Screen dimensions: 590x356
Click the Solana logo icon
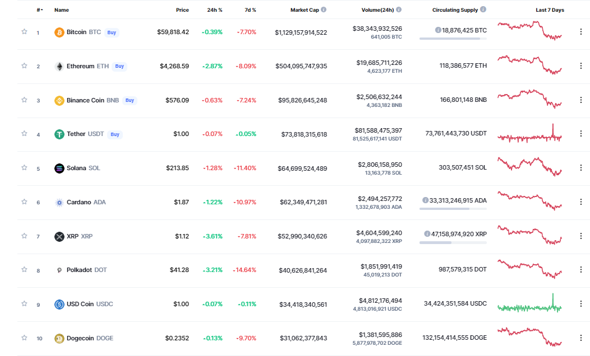click(x=59, y=168)
